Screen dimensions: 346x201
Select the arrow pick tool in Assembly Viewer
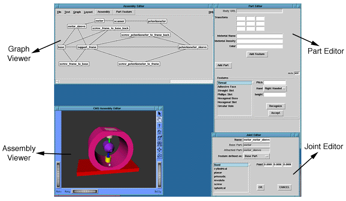coord(159,114)
